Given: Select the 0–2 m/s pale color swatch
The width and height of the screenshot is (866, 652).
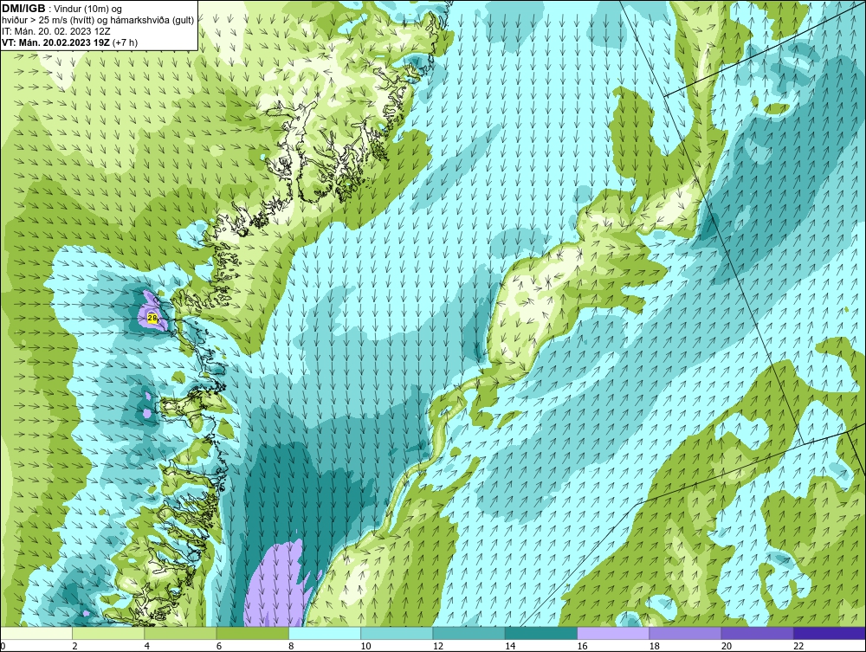Looking at the screenshot, I should pos(36,633).
